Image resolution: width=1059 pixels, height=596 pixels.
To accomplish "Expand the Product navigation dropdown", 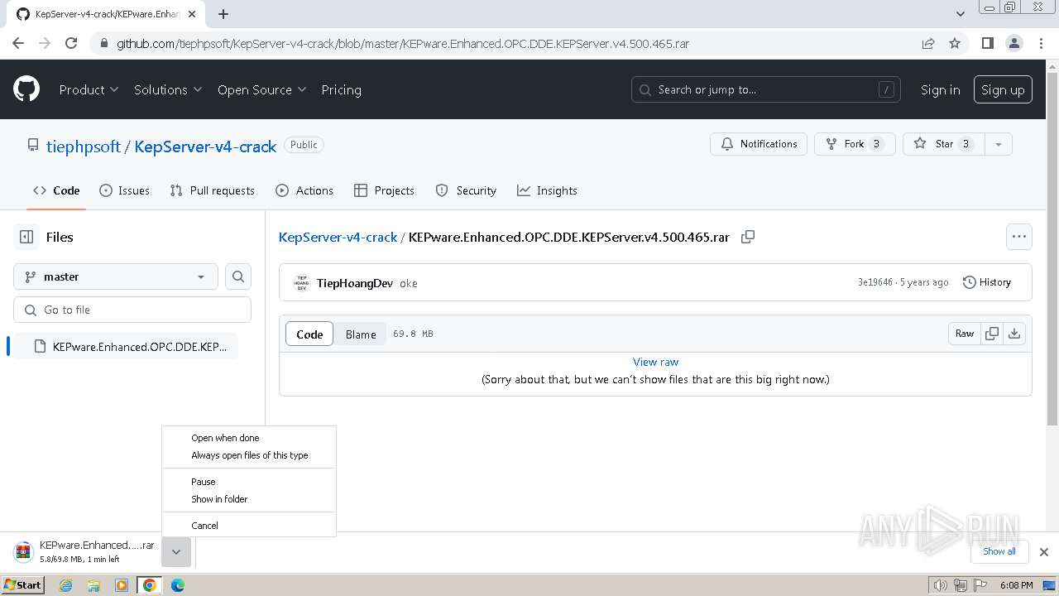I will (89, 89).
